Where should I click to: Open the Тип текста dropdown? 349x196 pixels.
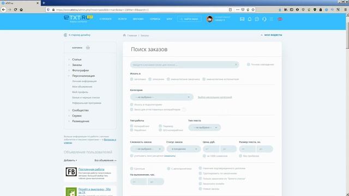(204, 127)
